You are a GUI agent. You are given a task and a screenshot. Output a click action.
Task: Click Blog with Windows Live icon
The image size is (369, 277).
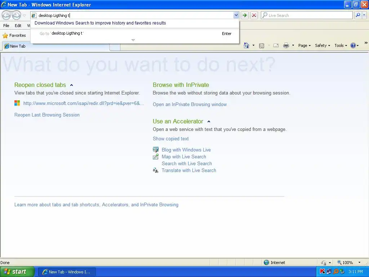156,150
